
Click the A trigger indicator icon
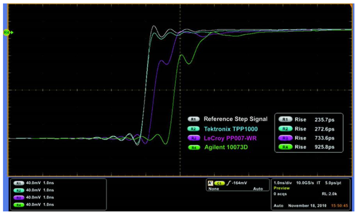coord(210,183)
